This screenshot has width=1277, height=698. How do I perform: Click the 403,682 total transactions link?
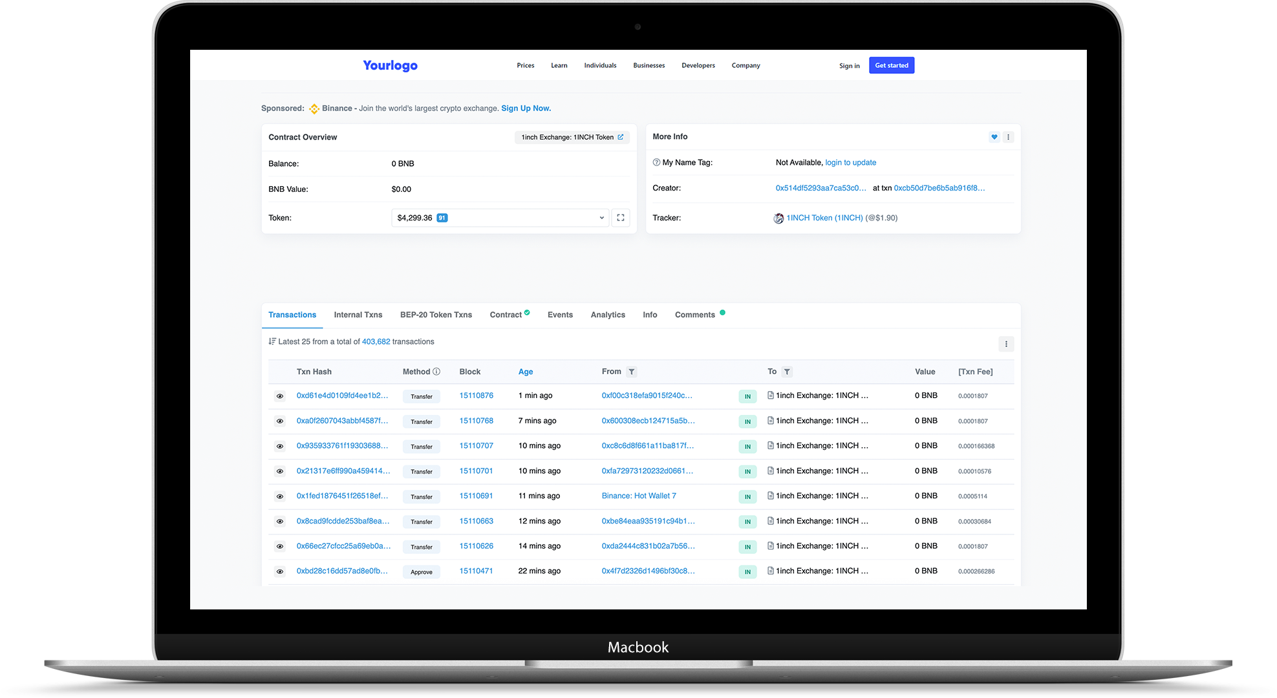coord(376,341)
